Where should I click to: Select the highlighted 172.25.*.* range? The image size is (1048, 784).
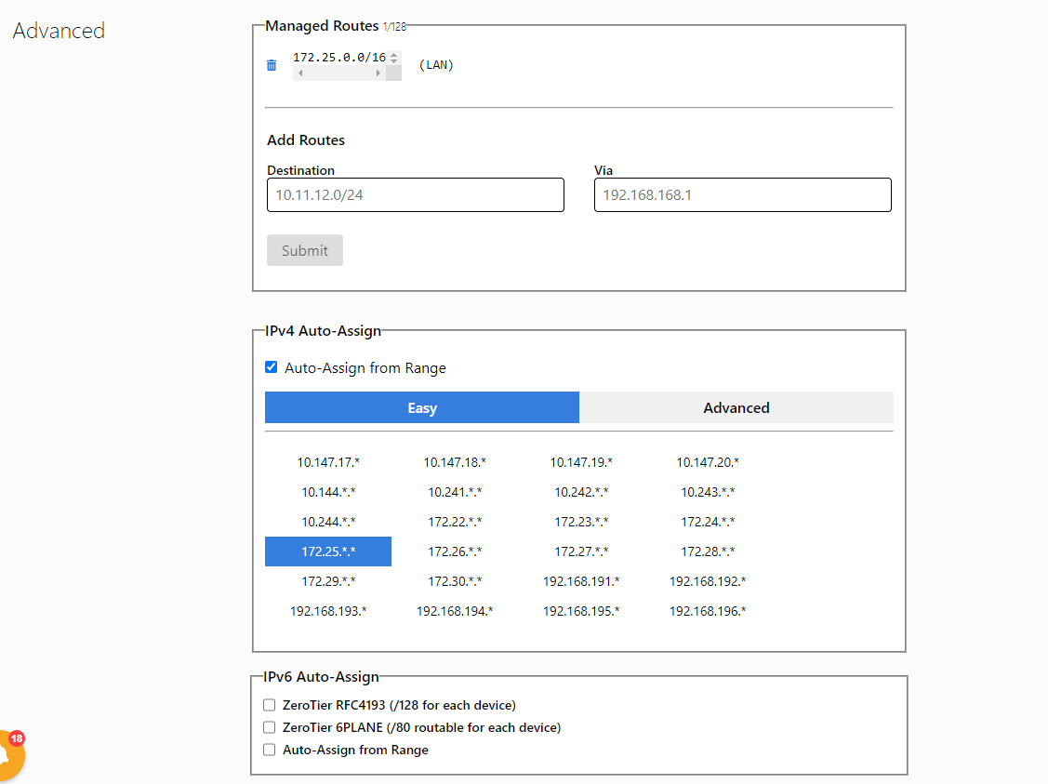pyautogui.click(x=328, y=551)
